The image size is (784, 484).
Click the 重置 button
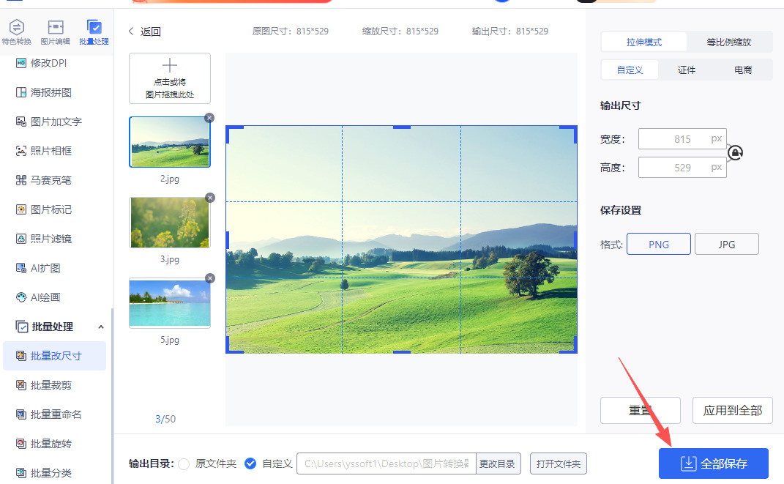pyautogui.click(x=641, y=411)
